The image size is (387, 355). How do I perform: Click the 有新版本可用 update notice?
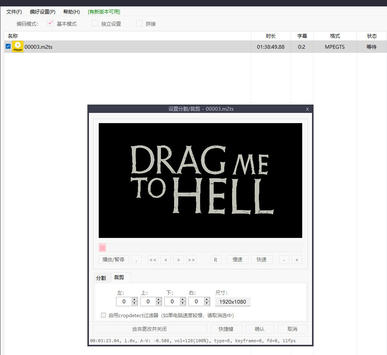point(104,12)
